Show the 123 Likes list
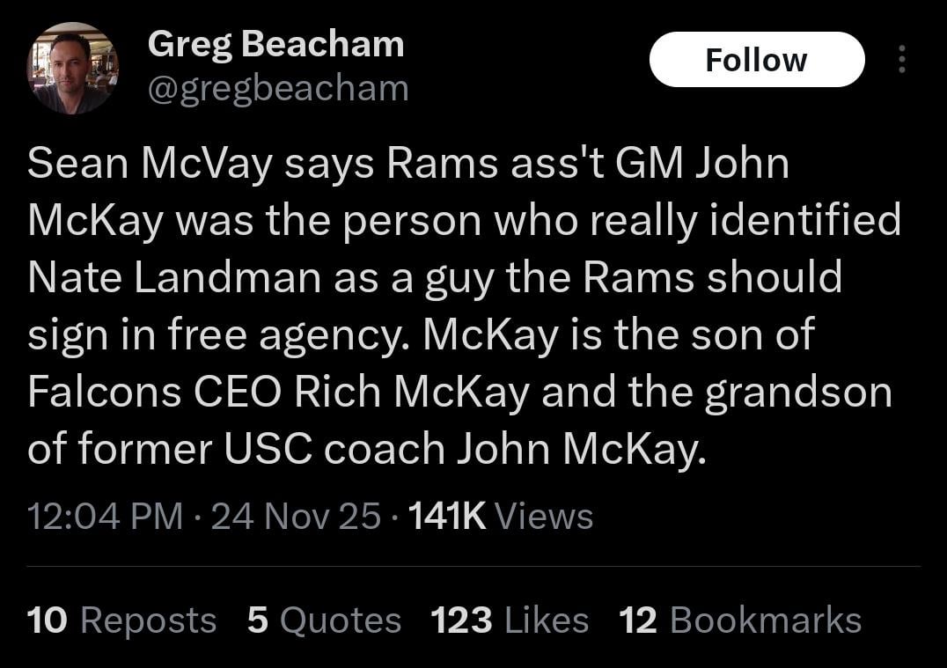Viewport: 947px width, 668px height. [x=510, y=620]
